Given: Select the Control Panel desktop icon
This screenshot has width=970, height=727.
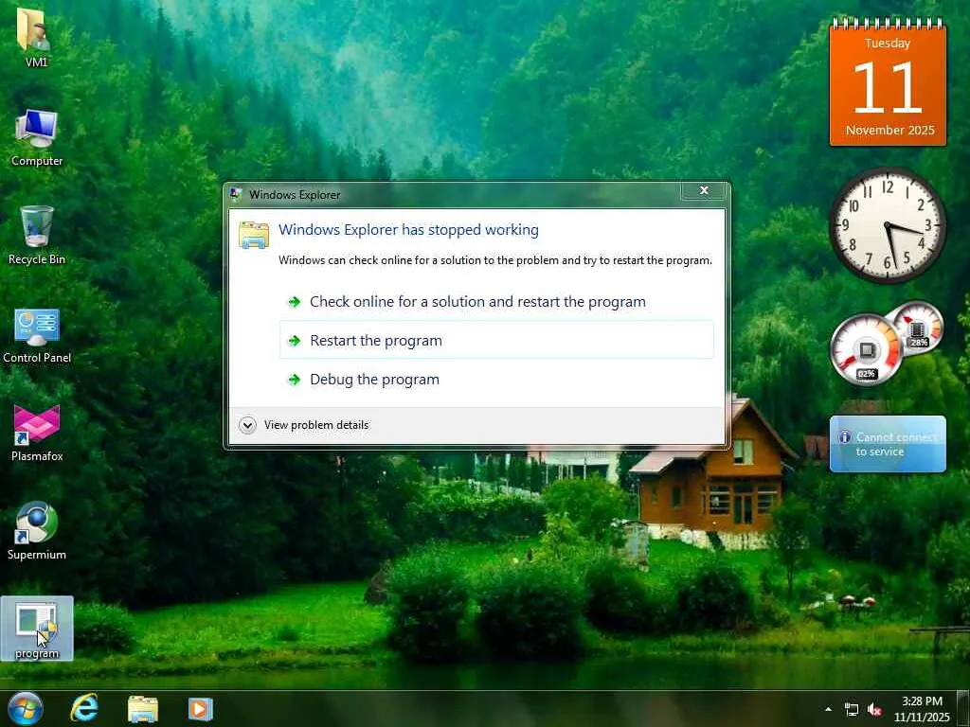Looking at the screenshot, I should (x=37, y=335).
